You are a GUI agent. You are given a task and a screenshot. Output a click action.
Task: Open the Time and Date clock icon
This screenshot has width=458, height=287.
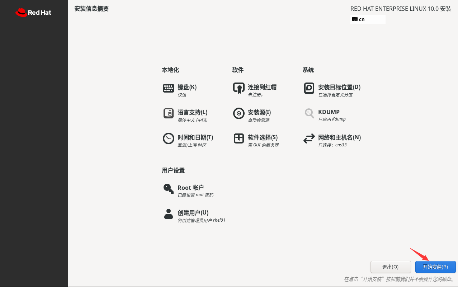pyautogui.click(x=169, y=138)
